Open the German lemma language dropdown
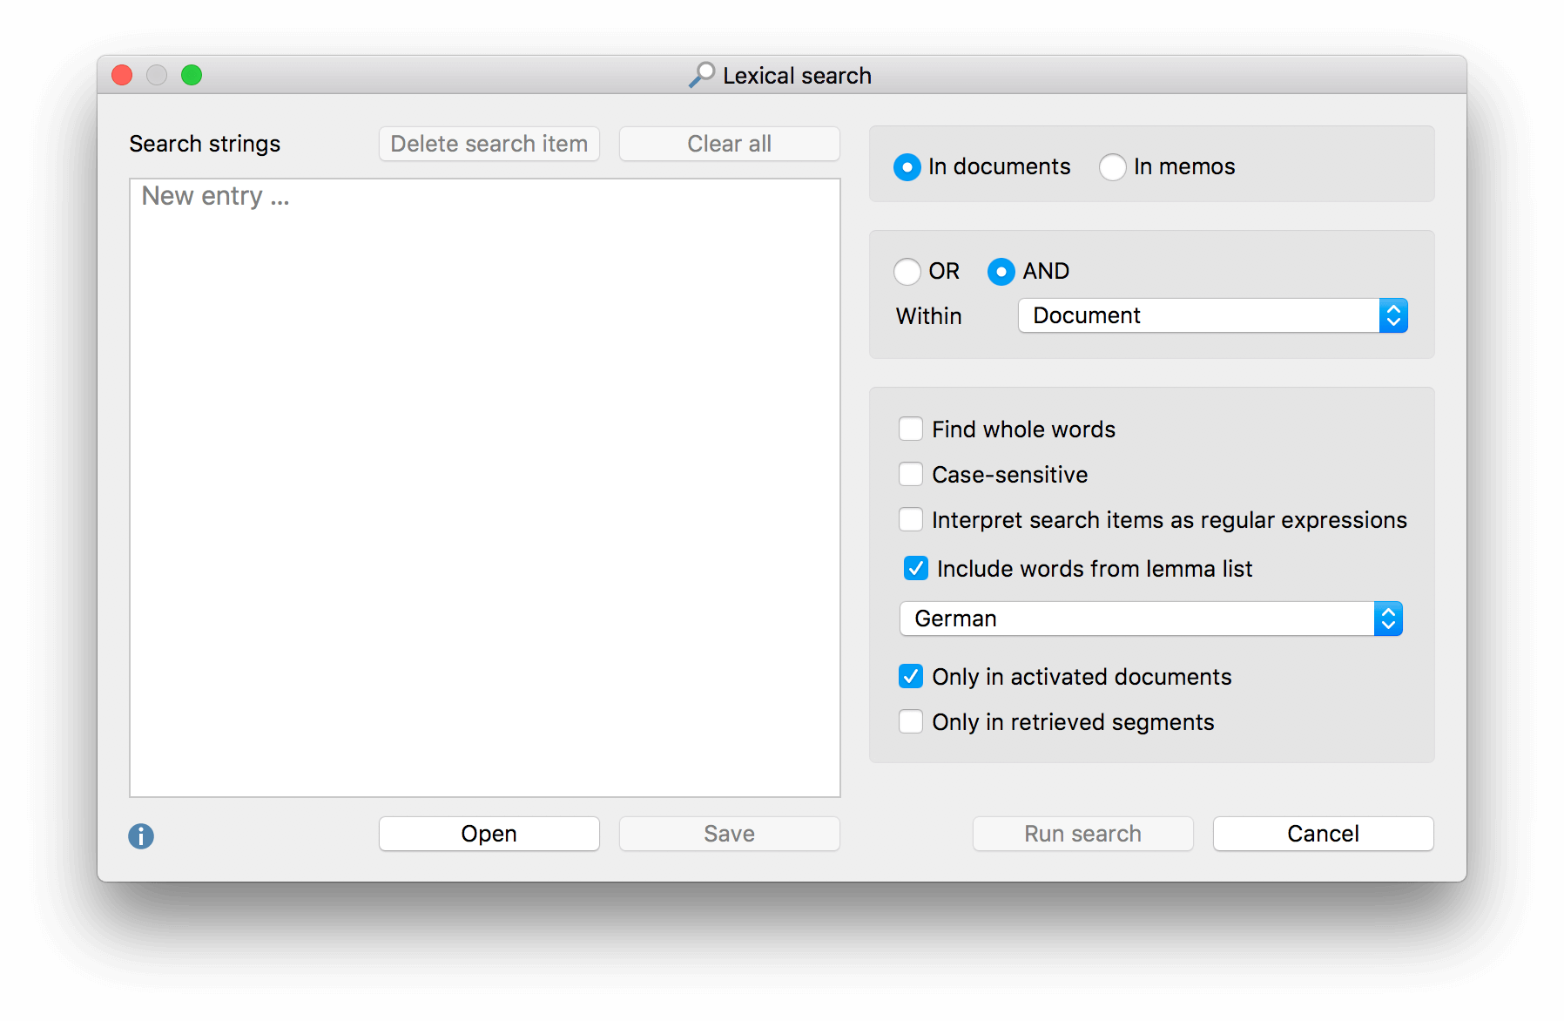 1150,619
